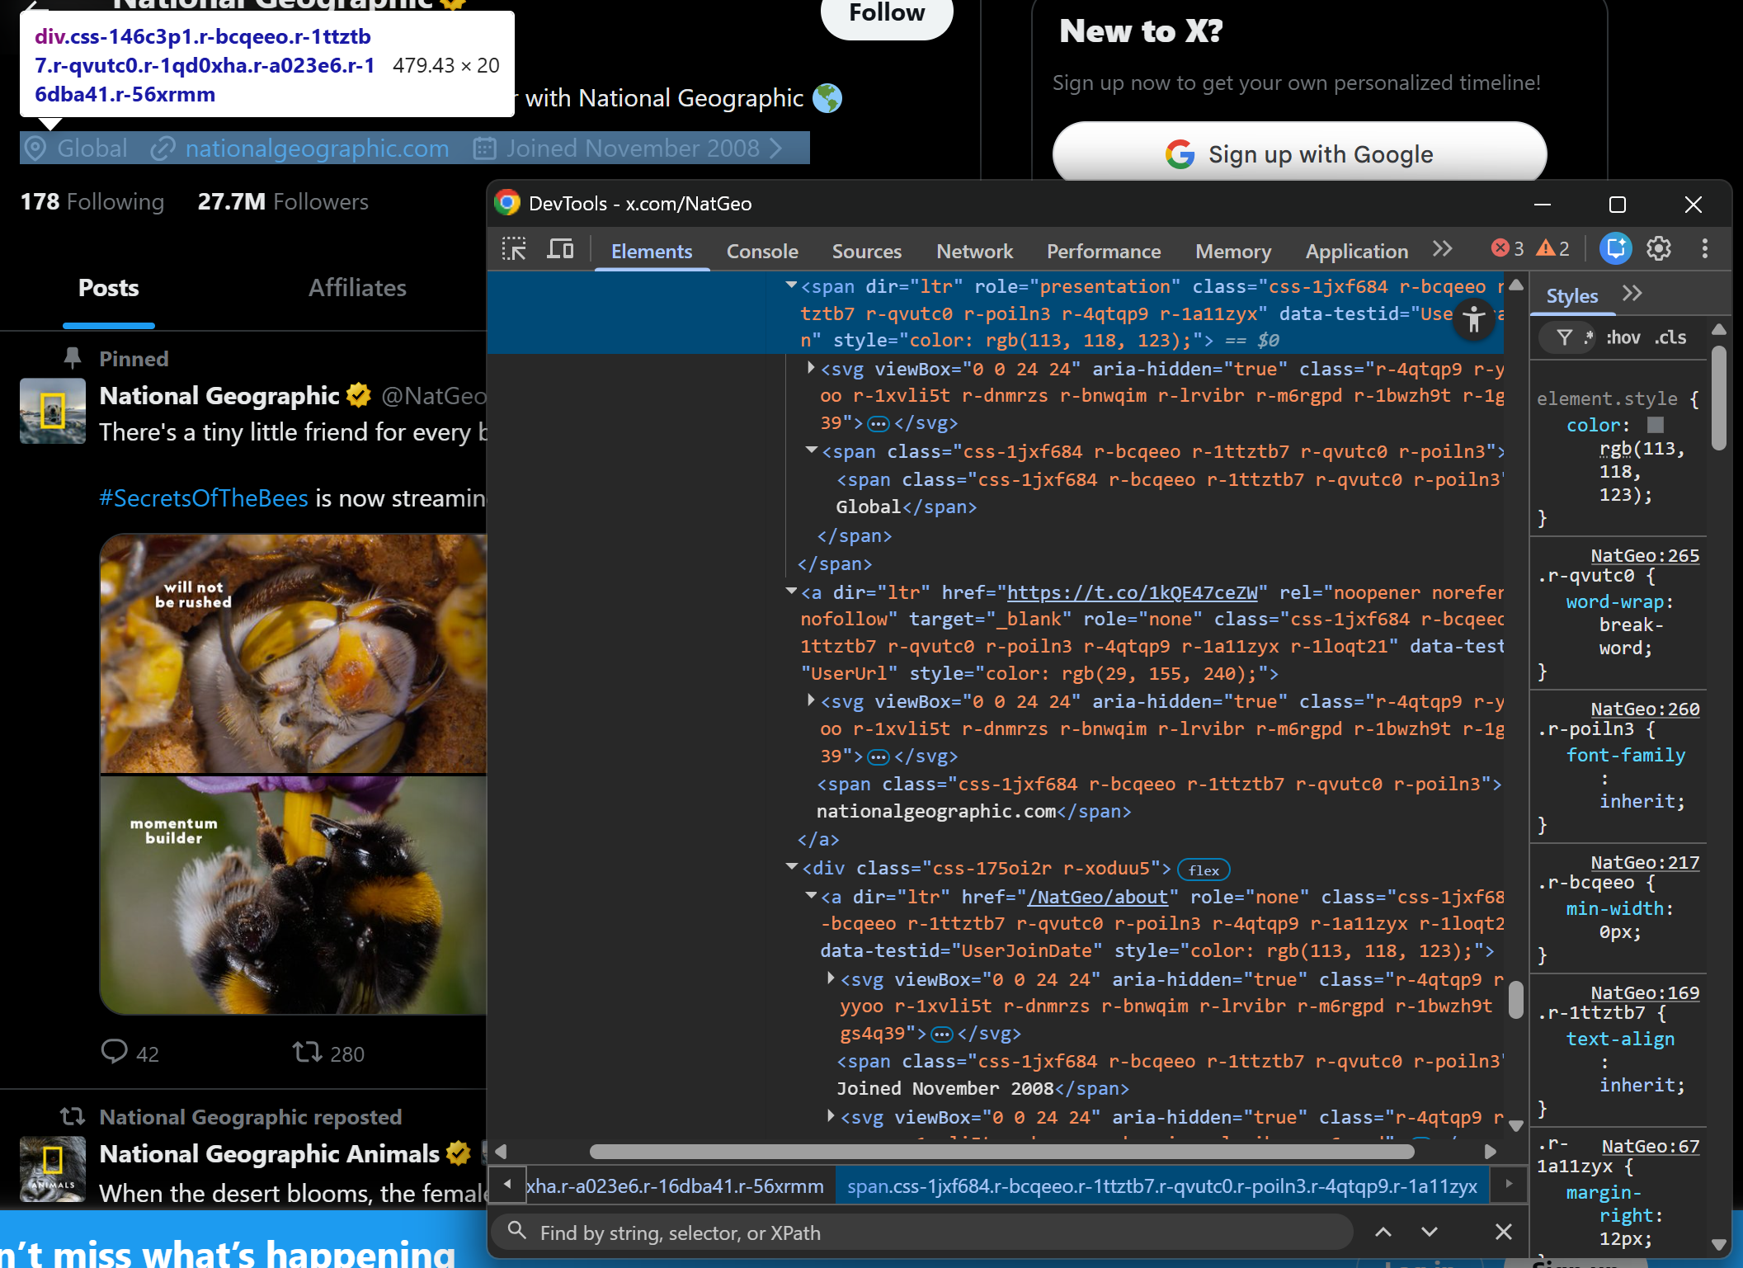Toggle the :hov element state button
The width and height of the screenshot is (1743, 1268).
click(x=1623, y=337)
